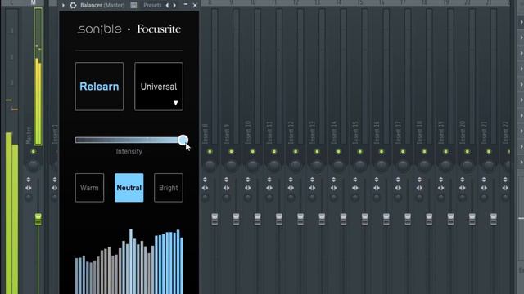Click stereo separation knob on Insert 13
The height and width of the screenshot is (294, 524).
(x=312, y=198)
